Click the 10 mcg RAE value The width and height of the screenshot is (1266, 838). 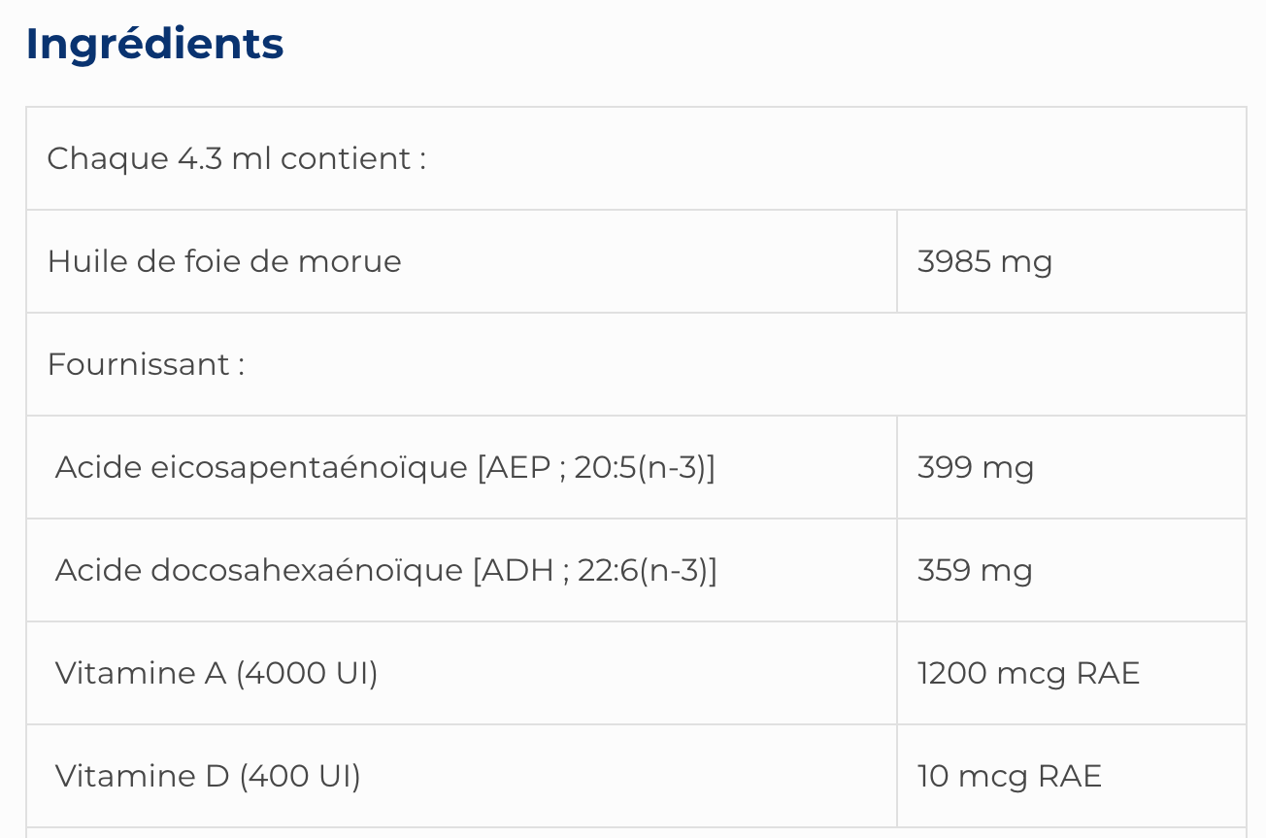(1009, 776)
